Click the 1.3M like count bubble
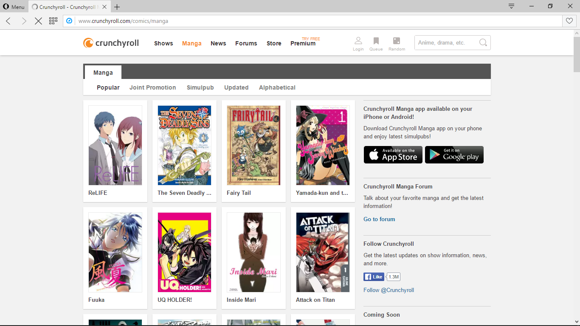Screen dimensions: 580x326 [394, 277]
